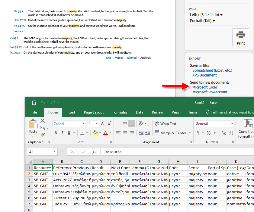
Task: Click the Orientation text angle icon
Action: pos(141,123)
